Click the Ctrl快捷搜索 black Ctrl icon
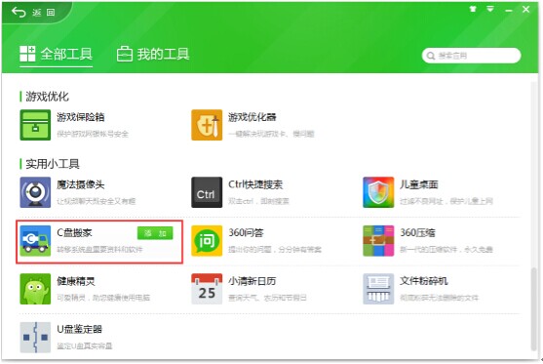This screenshot has height=364, width=543. (207, 192)
